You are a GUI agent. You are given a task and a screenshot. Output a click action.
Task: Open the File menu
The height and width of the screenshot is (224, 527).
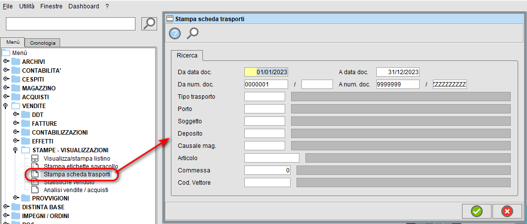pos(8,6)
